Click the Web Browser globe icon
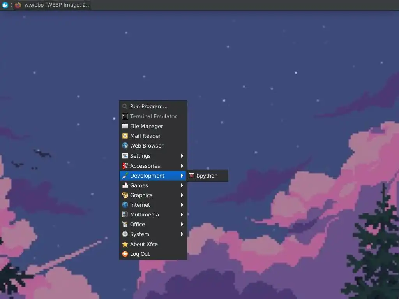The image size is (399, 299). click(125, 146)
